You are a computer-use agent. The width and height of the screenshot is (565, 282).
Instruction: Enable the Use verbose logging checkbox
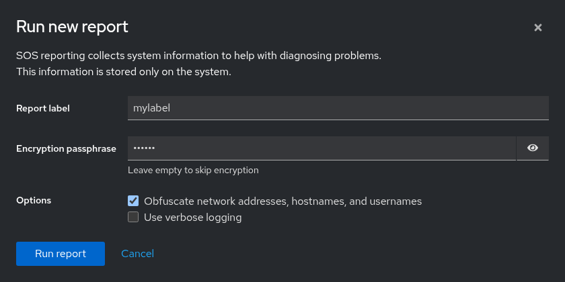click(133, 217)
